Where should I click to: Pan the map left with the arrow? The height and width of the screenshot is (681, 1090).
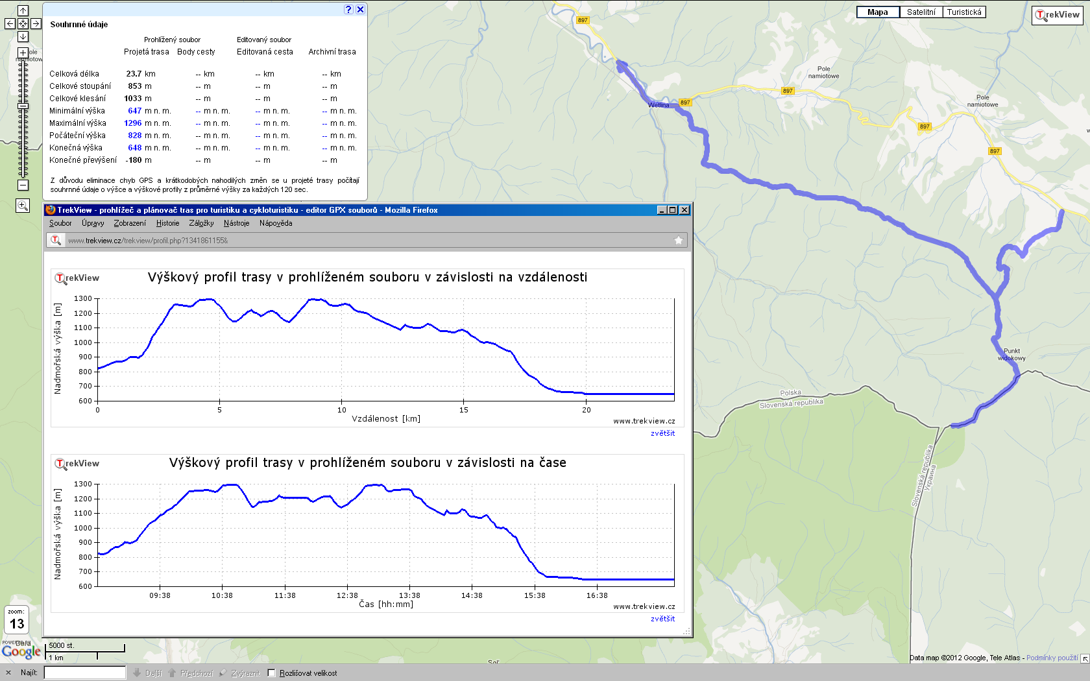pyautogui.click(x=10, y=24)
